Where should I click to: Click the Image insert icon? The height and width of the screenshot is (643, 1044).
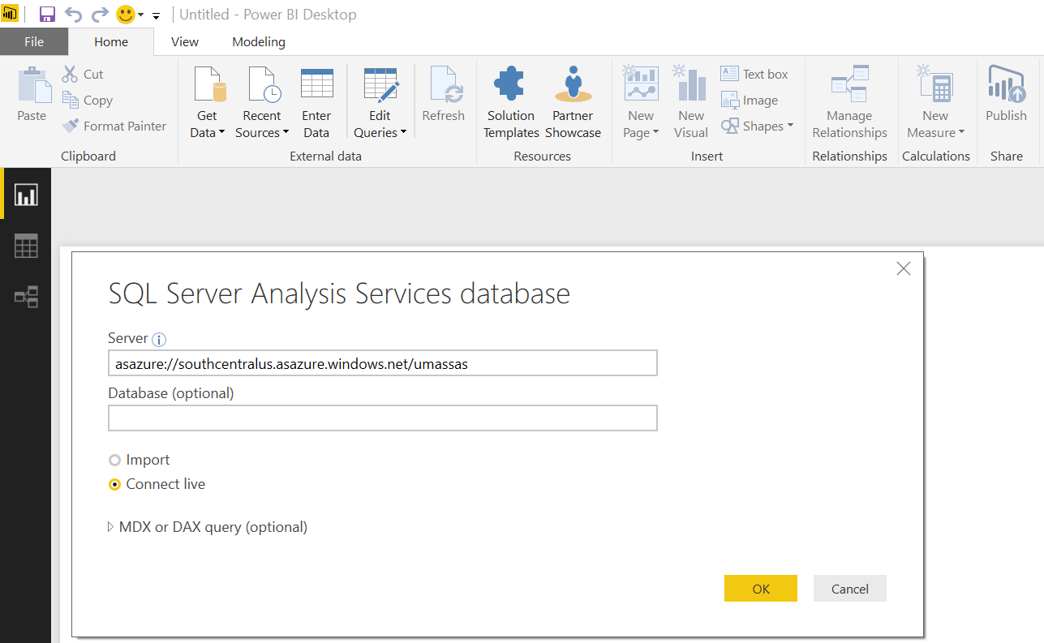[729, 100]
